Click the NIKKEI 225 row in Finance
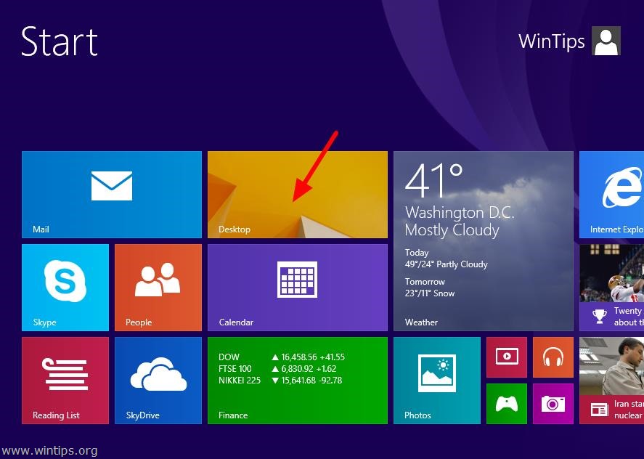Image resolution: width=644 pixels, height=459 pixels. click(280, 380)
